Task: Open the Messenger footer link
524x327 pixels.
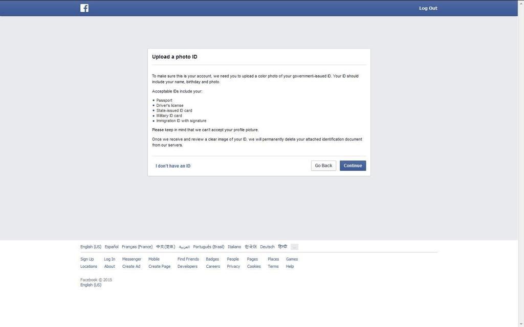Action: [x=132, y=259]
